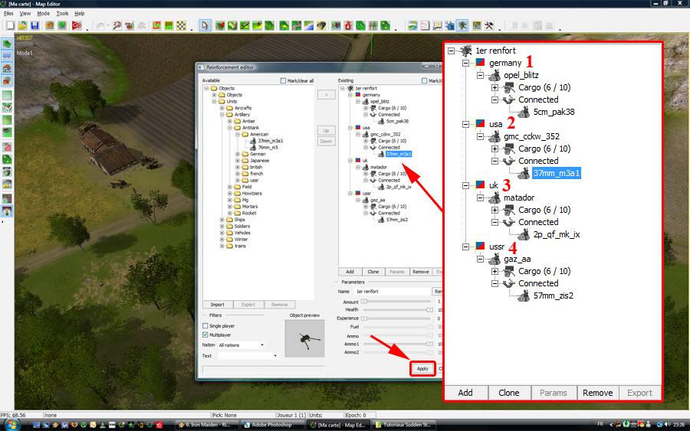The height and width of the screenshot is (431, 690).
Task: Click the Name field showing 1er renfort
Action: [x=393, y=291]
